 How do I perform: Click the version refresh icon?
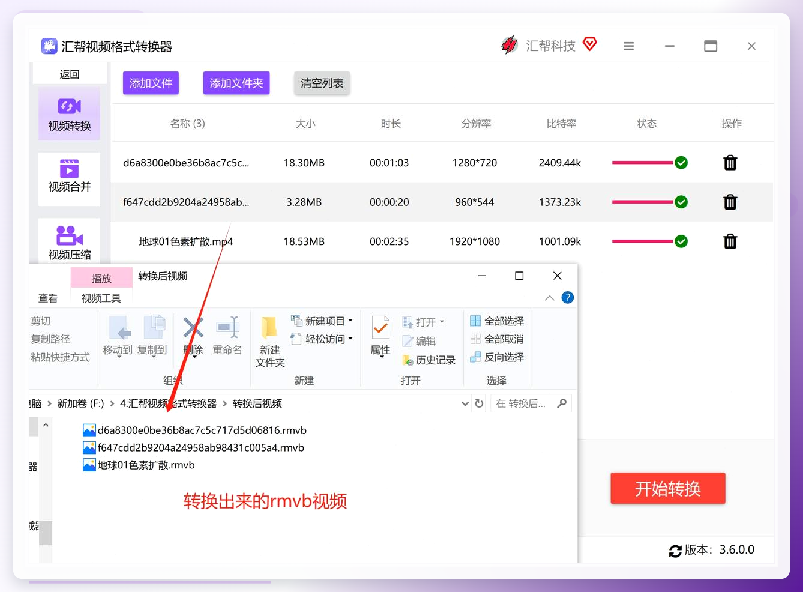tap(675, 551)
